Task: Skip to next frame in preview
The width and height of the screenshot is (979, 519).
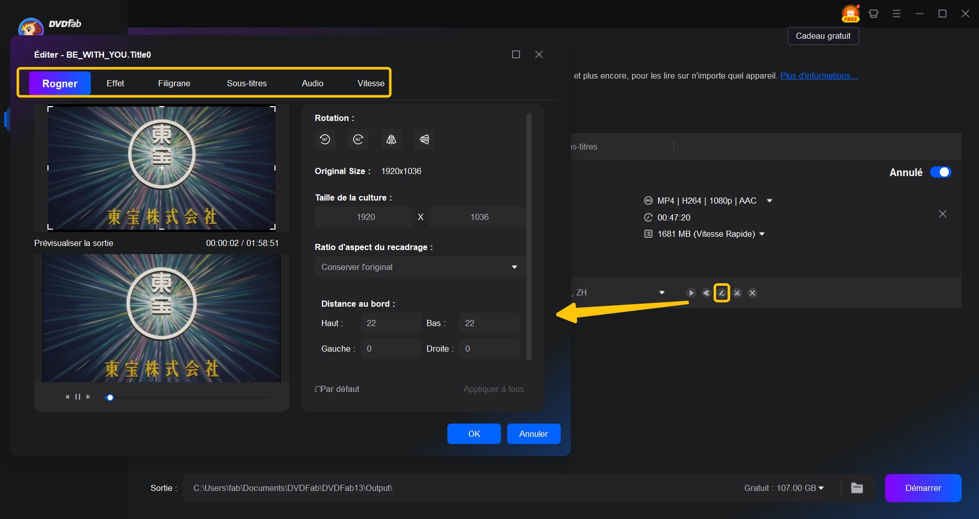Action: [x=88, y=397]
